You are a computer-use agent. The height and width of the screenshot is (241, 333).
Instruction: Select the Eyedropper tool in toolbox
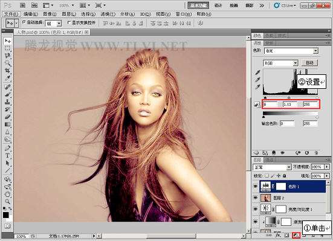pos(8,78)
